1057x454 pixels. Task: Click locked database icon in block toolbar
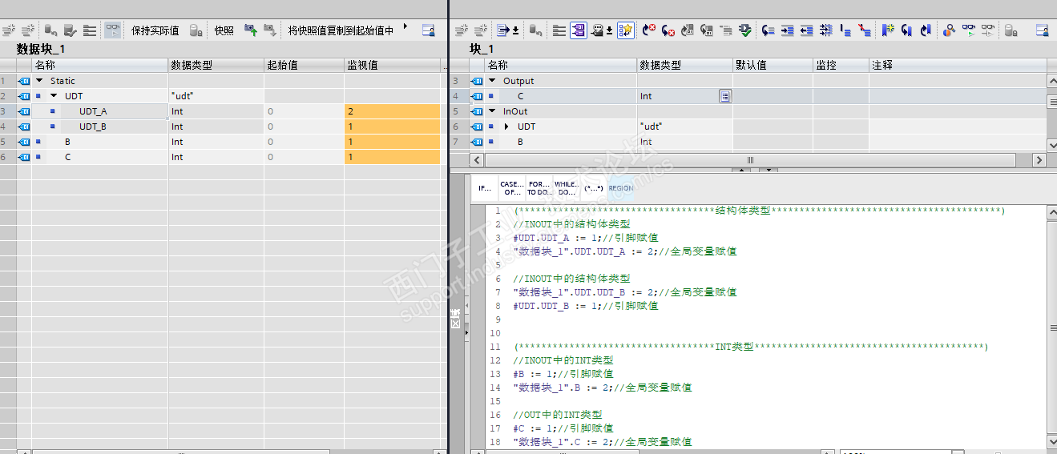(x=1010, y=30)
